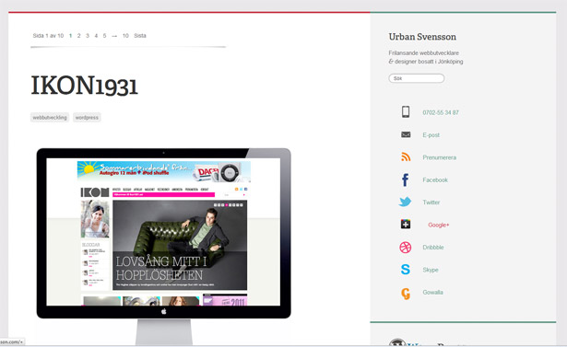Click the envelope E-post icon
Image resolution: width=567 pixels, height=347 pixels.
tap(406, 134)
